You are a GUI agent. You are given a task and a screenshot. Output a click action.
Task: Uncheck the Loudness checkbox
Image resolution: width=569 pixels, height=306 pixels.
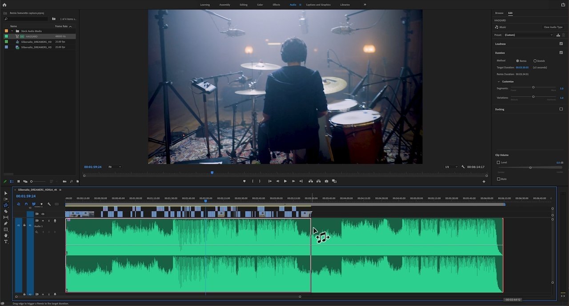561,44
